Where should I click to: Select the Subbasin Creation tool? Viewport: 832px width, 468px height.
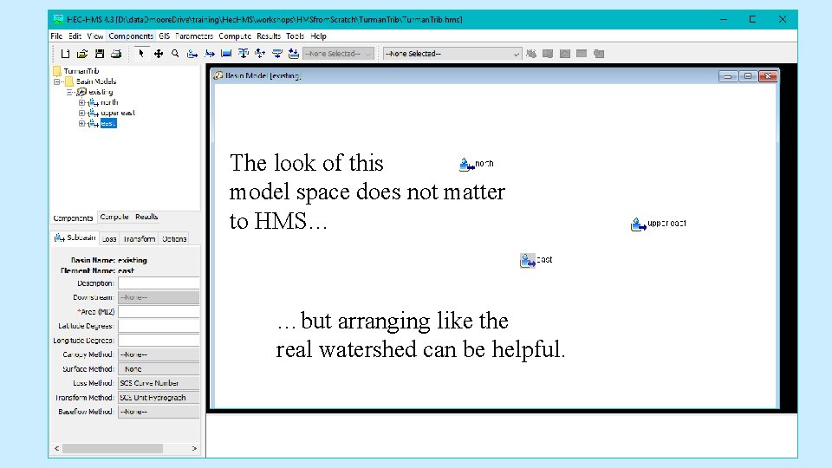click(x=192, y=54)
